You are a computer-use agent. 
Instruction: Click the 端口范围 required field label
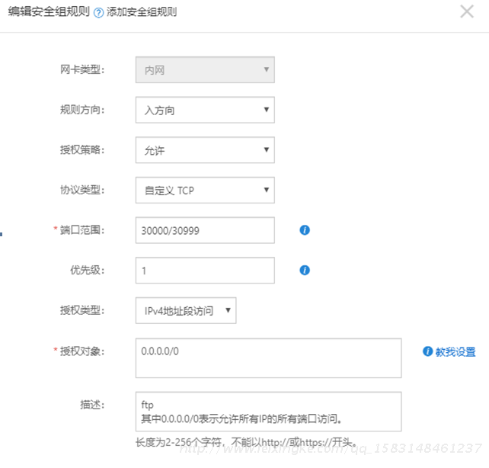point(81,229)
